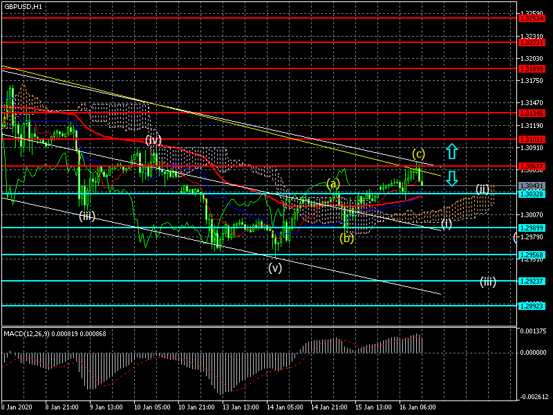The height and width of the screenshot is (415, 553).
Task: Click the gray 1.30431 current price label
Action: tap(532, 186)
